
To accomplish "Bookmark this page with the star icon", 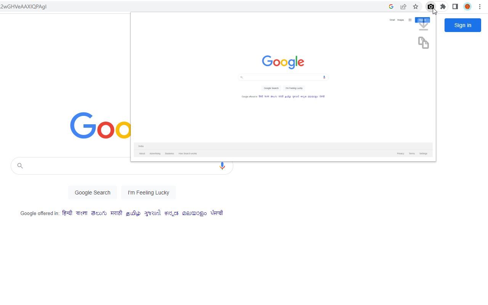I will (415, 6).
